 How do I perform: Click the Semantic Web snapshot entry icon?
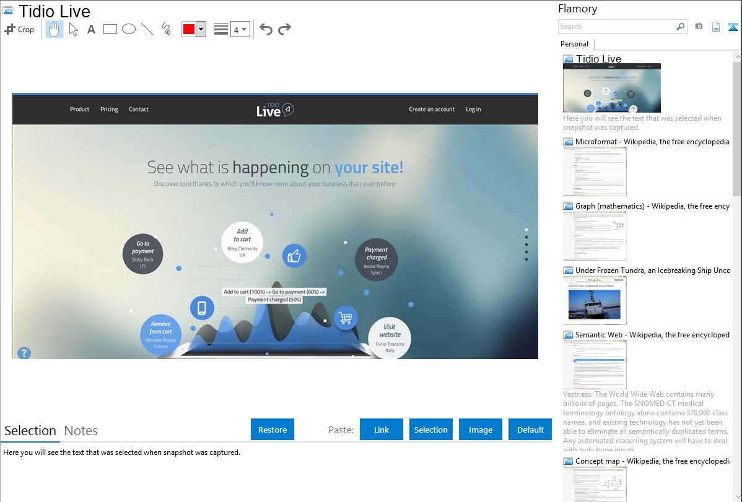[568, 335]
